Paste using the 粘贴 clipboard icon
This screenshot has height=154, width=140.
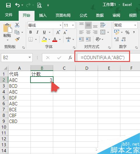tap(7, 28)
